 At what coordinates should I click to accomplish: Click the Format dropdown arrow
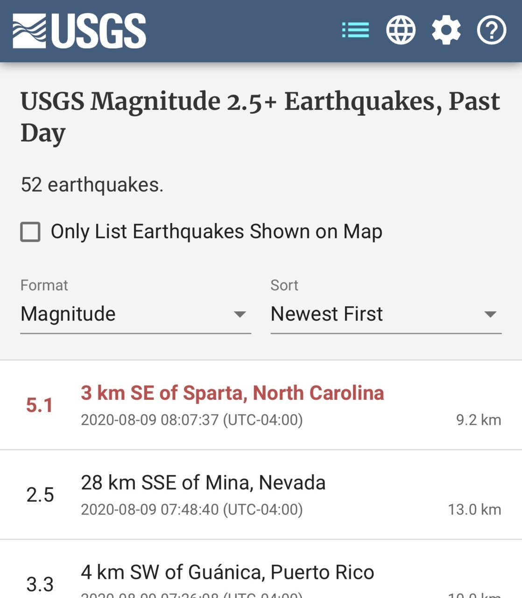[x=240, y=315]
